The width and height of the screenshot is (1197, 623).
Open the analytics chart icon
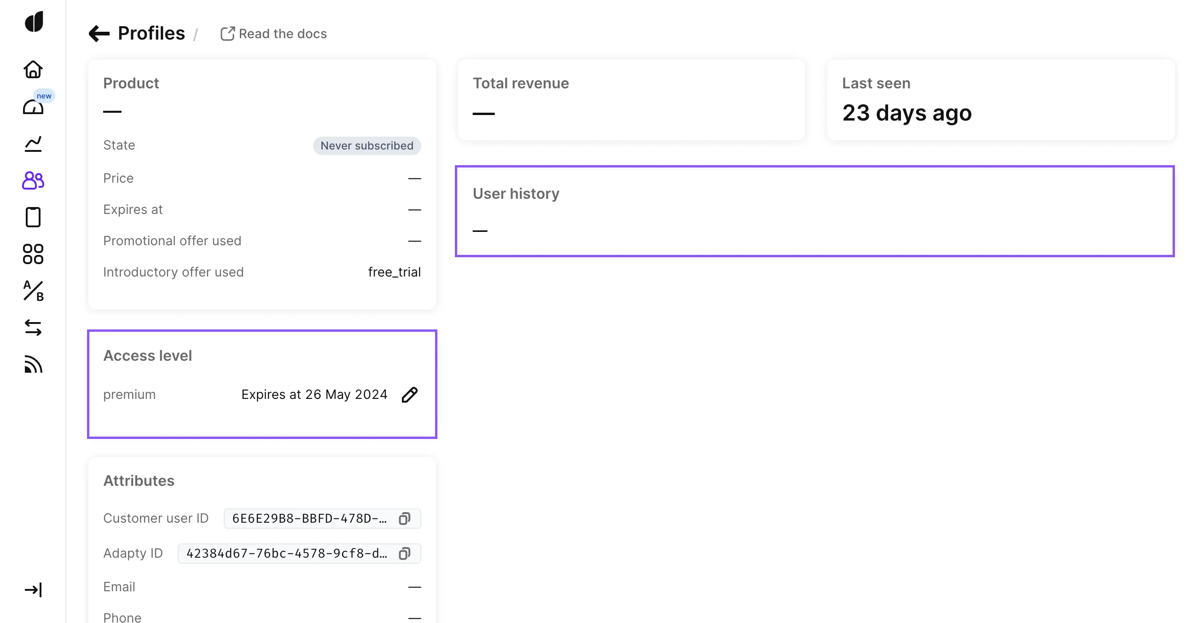(33, 144)
